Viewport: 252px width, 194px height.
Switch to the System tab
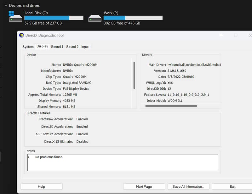click(28, 47)
